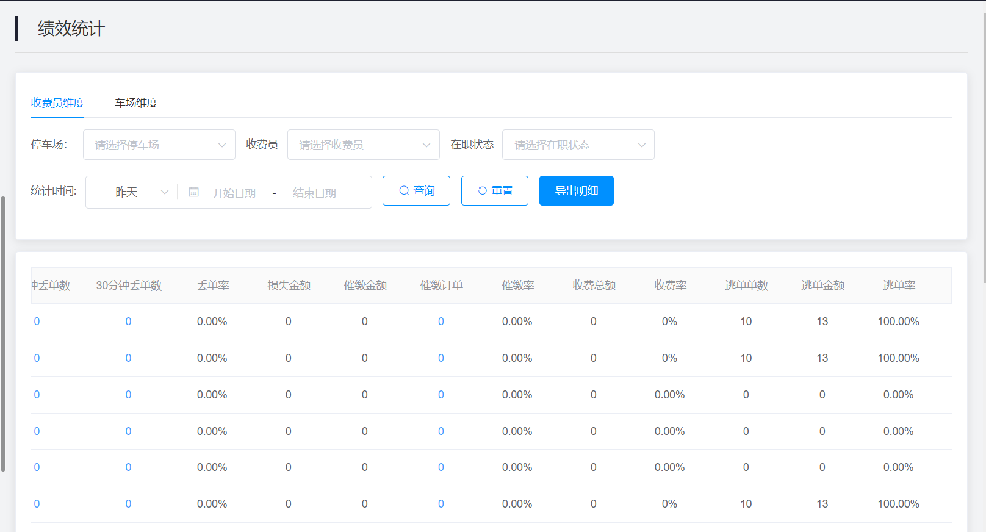This screenshot has height=532, width=986.
Task: Click the 逃单金额 column header
Action: [822, 286]
